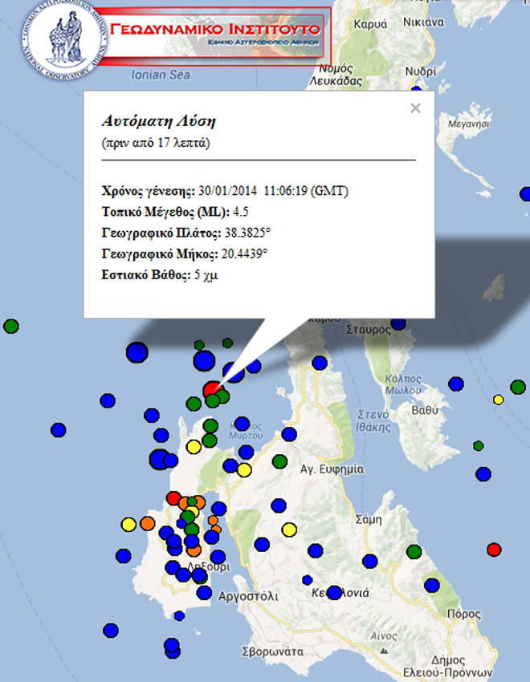
Task: Click the yellow marker near Βαθύ
Action: pyautogui.click(x=498, y=400)
